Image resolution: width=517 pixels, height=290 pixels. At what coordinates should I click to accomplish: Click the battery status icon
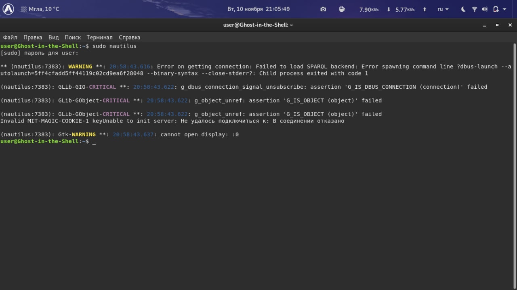click(496, 9)
